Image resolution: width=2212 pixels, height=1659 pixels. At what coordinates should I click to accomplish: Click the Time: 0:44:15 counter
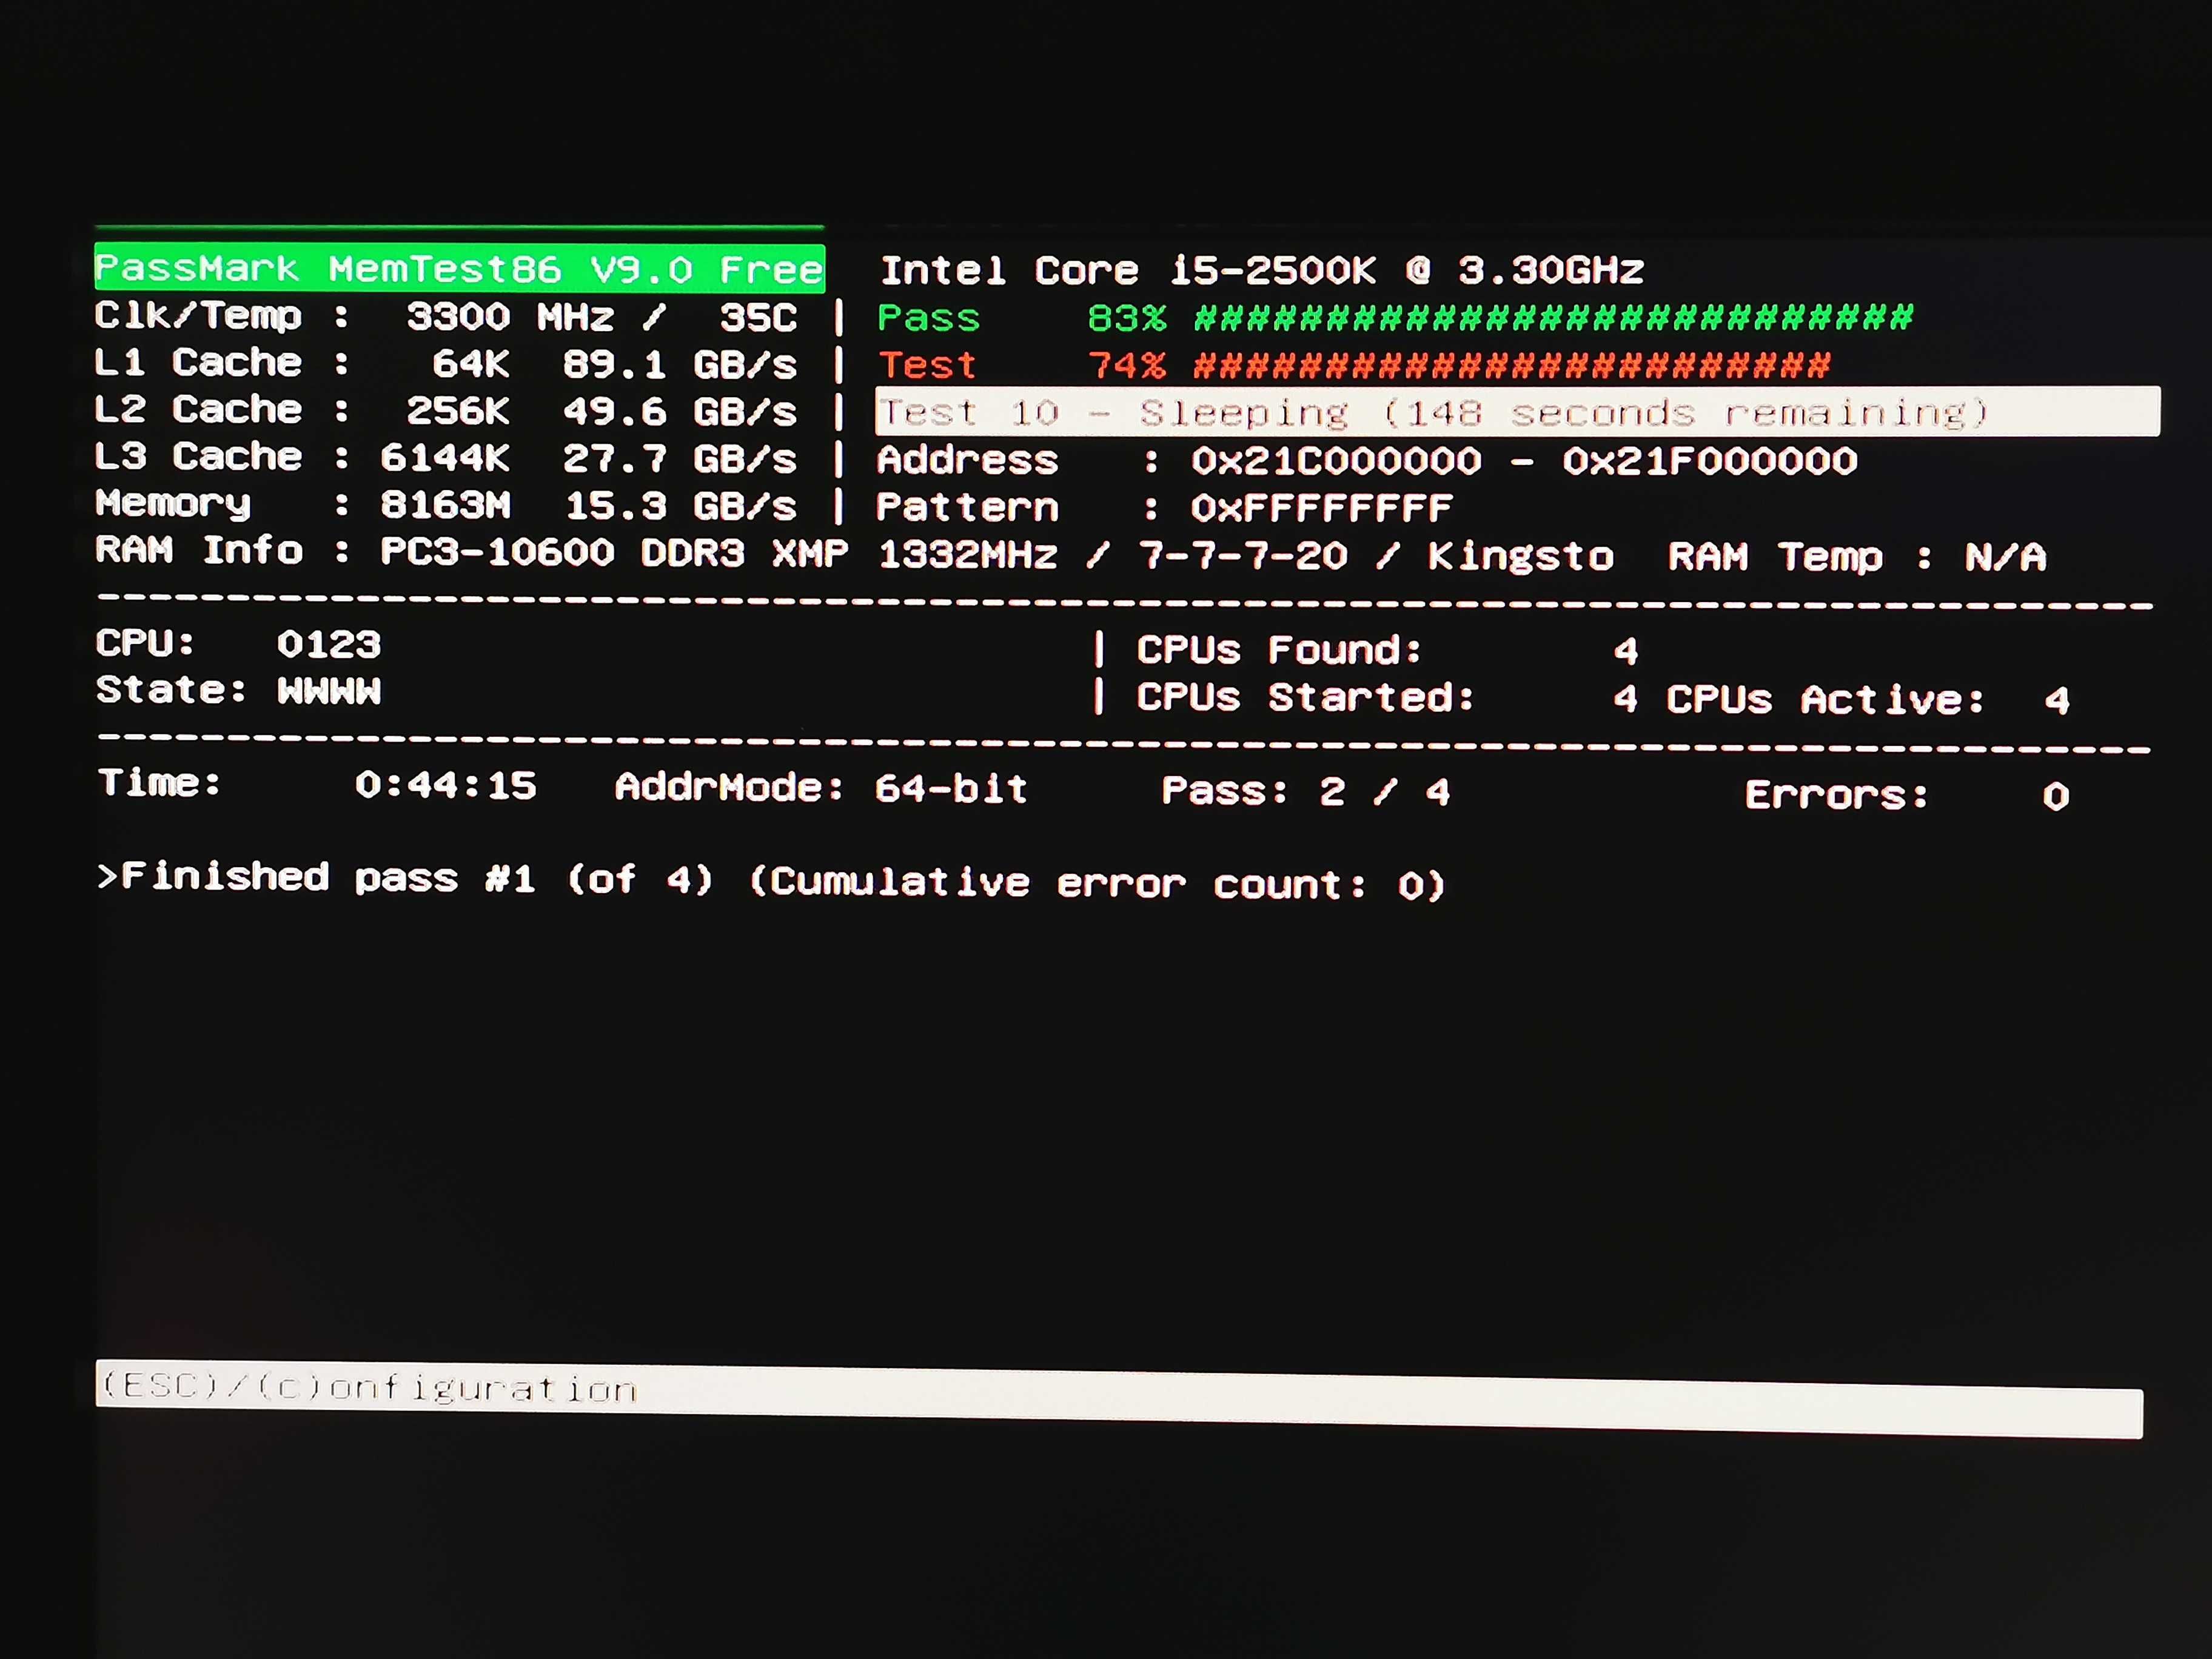click(x=317, y=784)
